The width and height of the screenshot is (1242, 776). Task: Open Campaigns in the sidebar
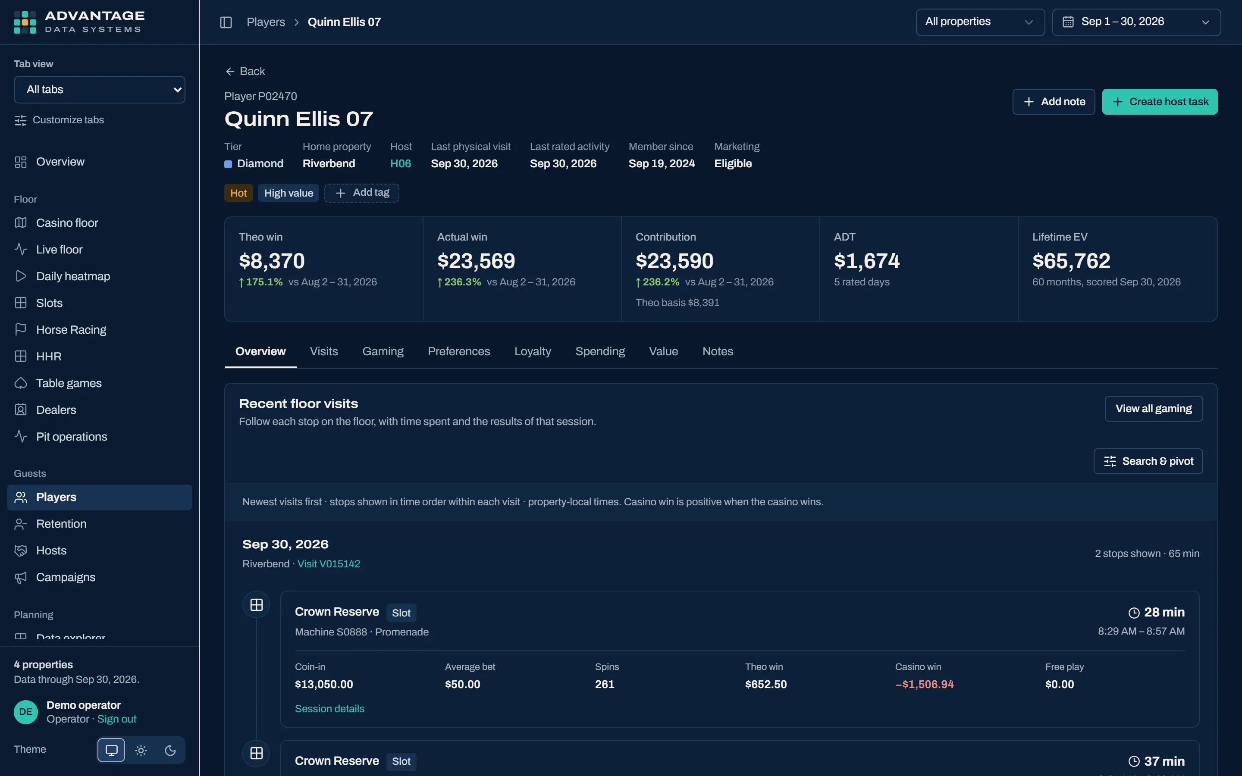(100, 577)
